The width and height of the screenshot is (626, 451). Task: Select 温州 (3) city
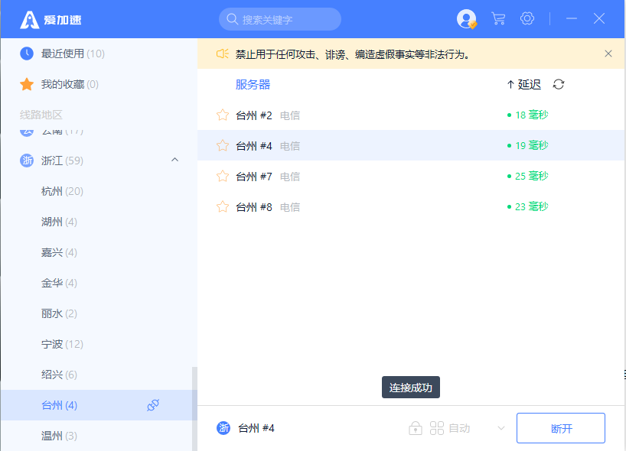tap(99, 436)
